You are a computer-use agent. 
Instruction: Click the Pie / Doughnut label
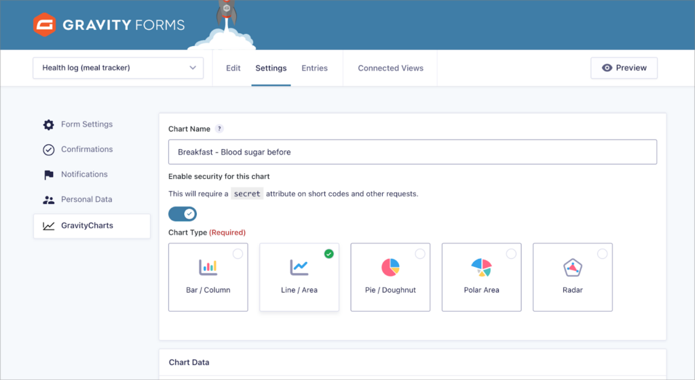[x=390, y=290]
